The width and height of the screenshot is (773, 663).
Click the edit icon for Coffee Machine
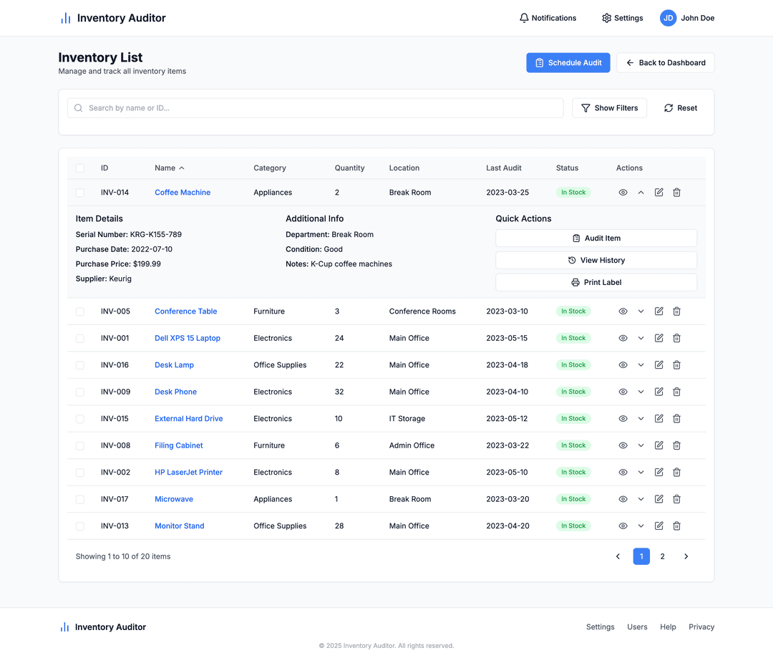click(658, 193)
